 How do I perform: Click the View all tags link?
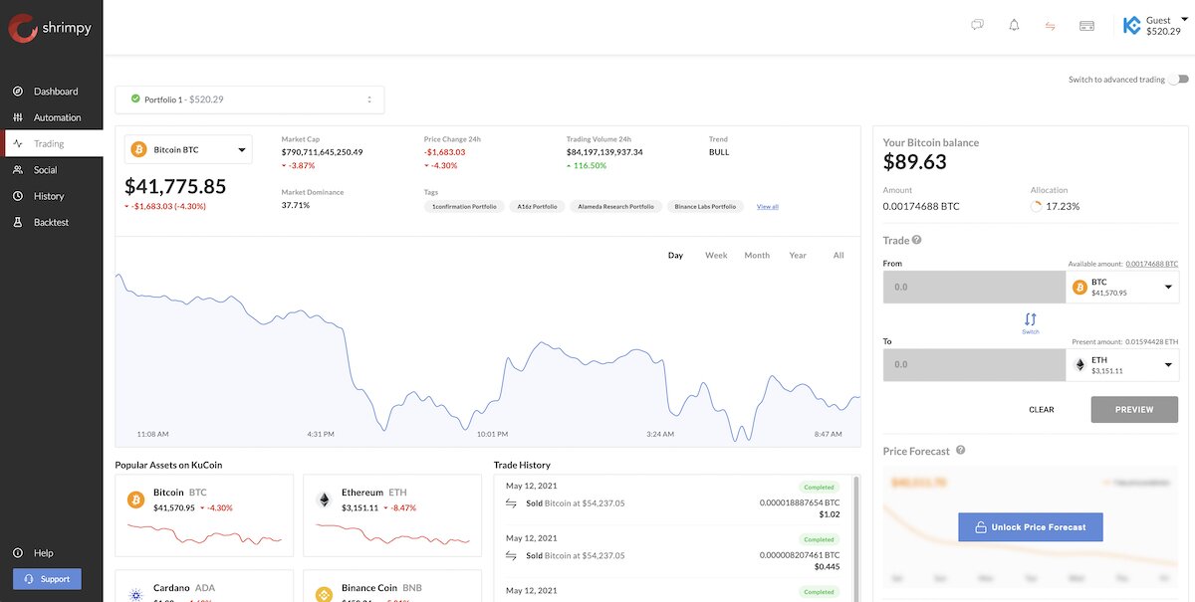766,206
